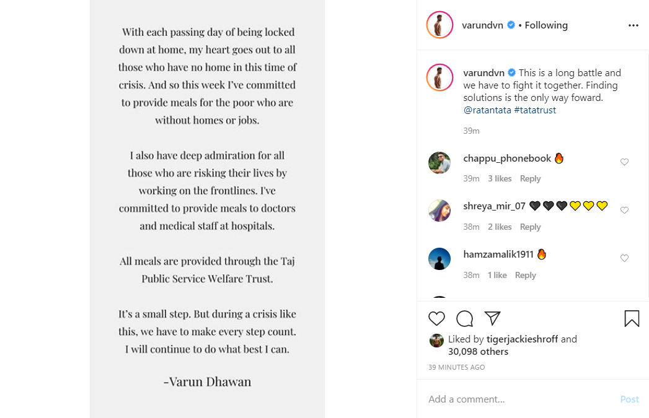Reply to chappu_phonebook's comment

(530, 179)
